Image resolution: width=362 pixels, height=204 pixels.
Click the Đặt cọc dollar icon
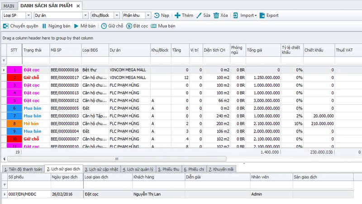(x=129, y=26)
